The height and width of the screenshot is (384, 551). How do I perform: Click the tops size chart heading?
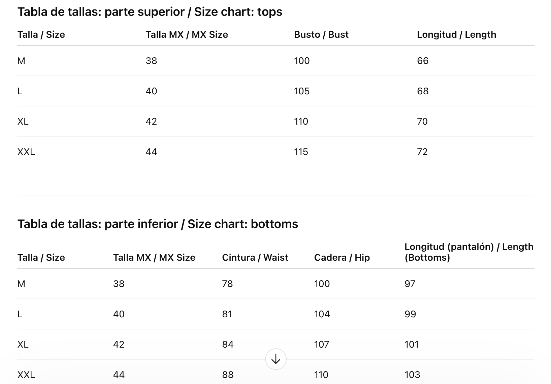click(x=150, y=12)
